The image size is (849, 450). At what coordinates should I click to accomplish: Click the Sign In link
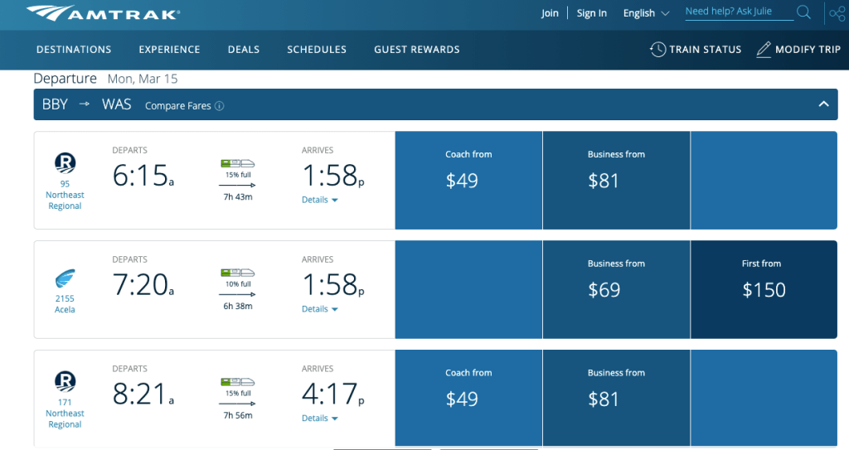tap(591, 13)
